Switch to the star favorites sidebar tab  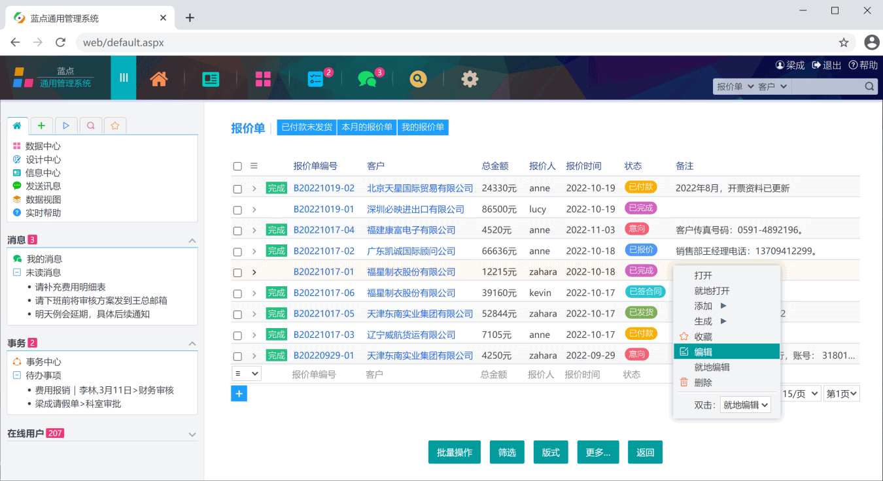(114, 125)
